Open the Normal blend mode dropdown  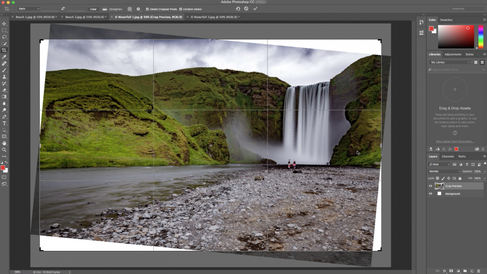coord(444,171)
